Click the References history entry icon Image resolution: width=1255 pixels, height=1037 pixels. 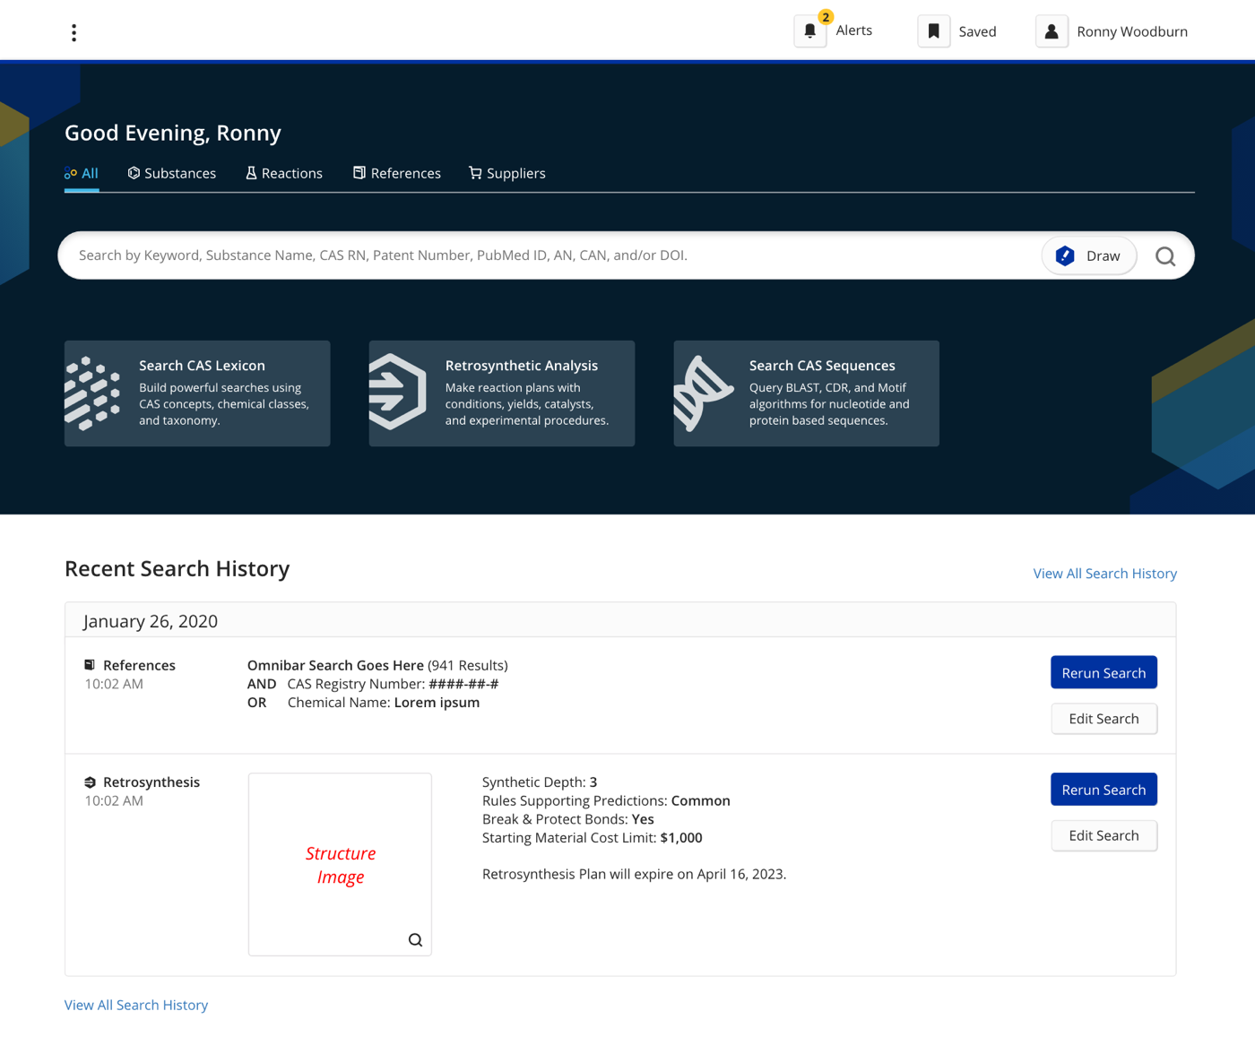point(90,665)
